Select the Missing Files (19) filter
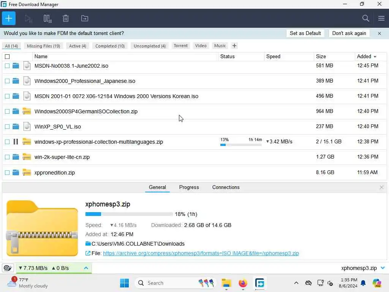This screenshot has height=292, width=389. coord(43,46)
